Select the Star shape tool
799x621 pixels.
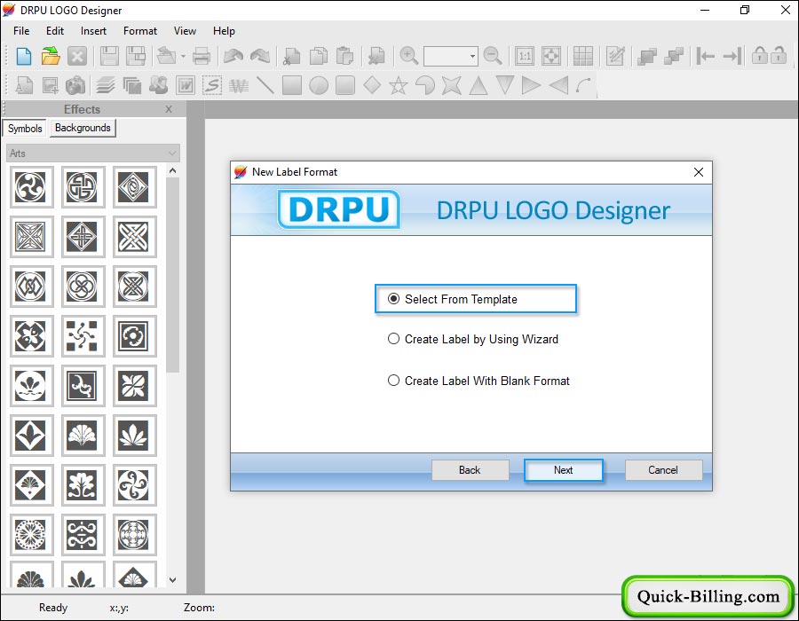(x=399, y=85)
